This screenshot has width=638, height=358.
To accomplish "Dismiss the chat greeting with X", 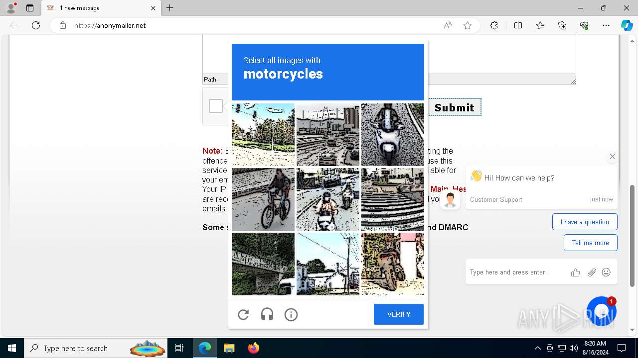I will click(613, 156).
